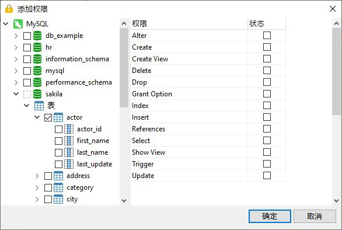Enable the Grant Option privilege checkbox
The height and width of the screenshot is (230, 342).
pyautogui.click(x=267, y=94)
